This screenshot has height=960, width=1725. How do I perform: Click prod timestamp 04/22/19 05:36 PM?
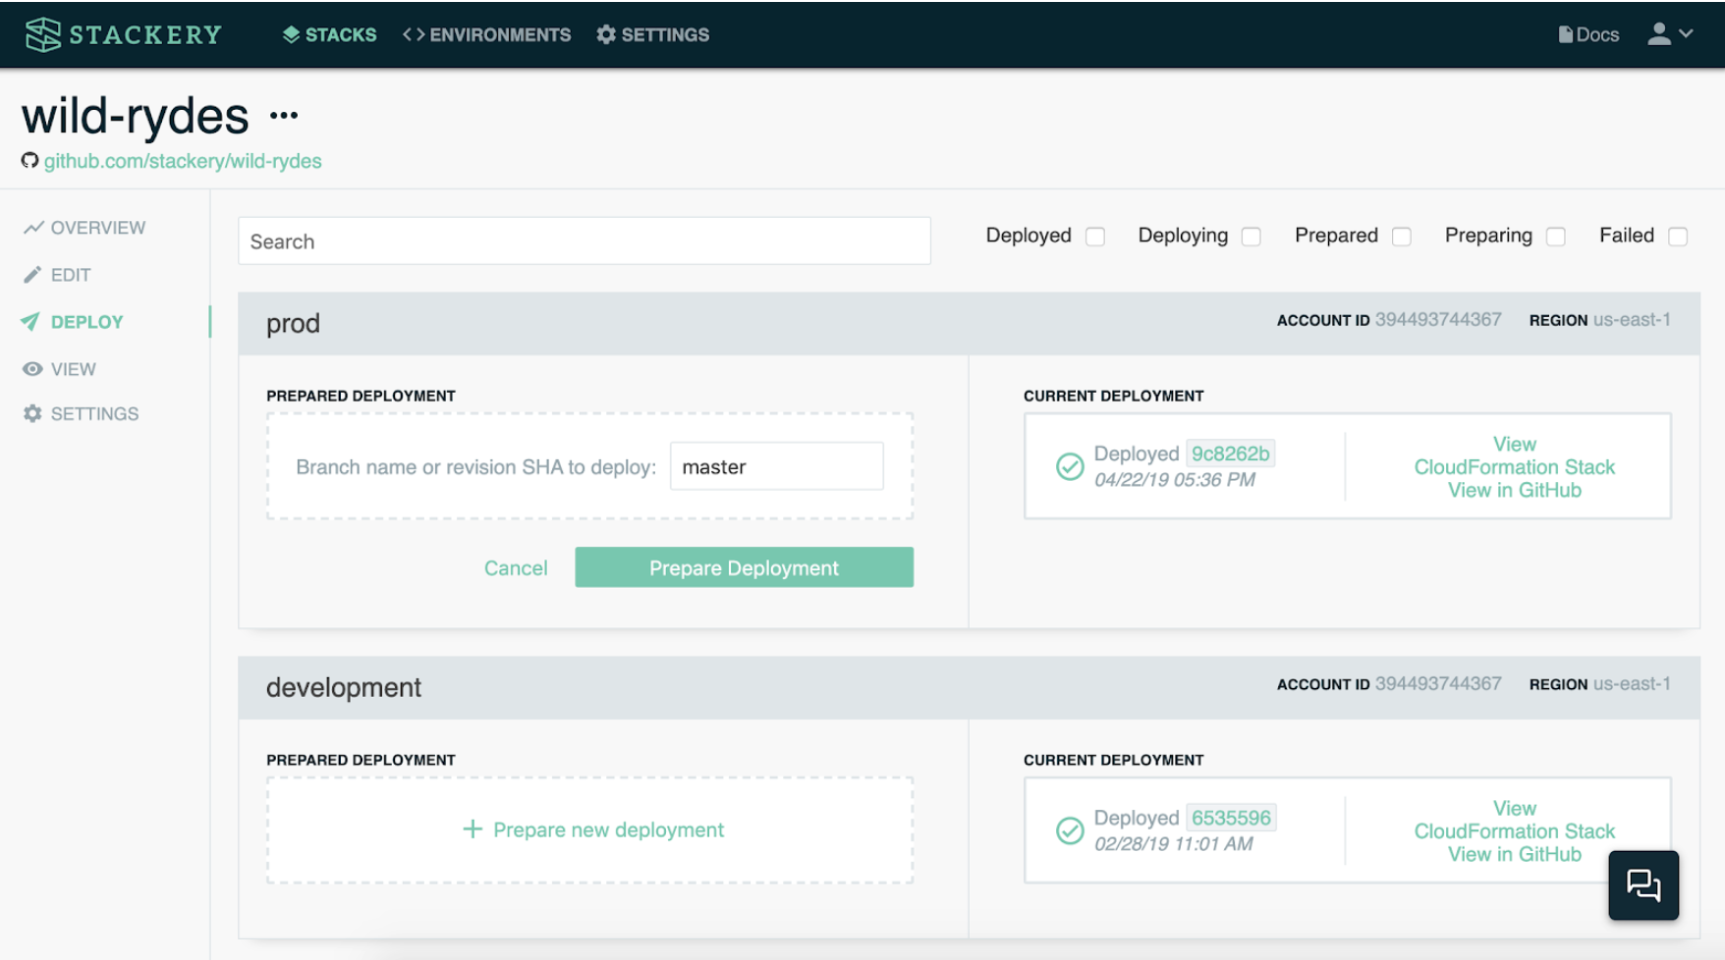point(1175,480)
